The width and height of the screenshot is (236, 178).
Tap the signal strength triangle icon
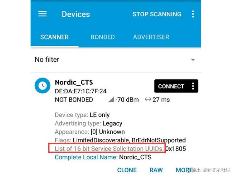(111, 100)
